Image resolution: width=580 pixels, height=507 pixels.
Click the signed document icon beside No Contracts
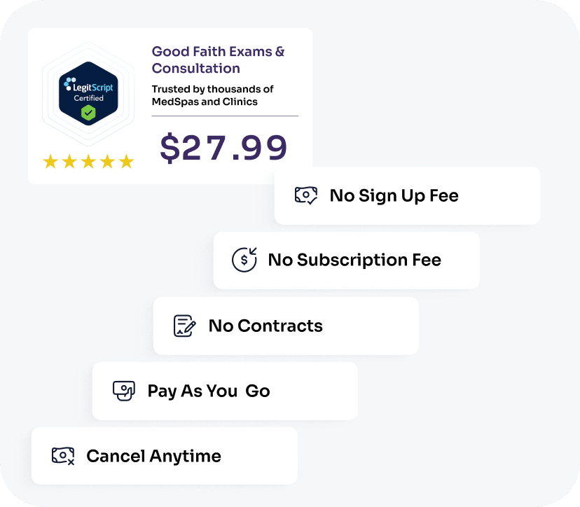[x=184, y=326]
